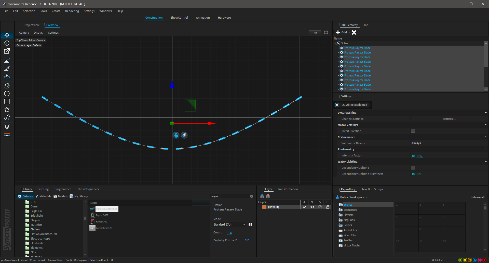The image size is (489, 263).
Task: Toggle Default layer lock icon
Action: pyautogui.click(x=328, y=207)
